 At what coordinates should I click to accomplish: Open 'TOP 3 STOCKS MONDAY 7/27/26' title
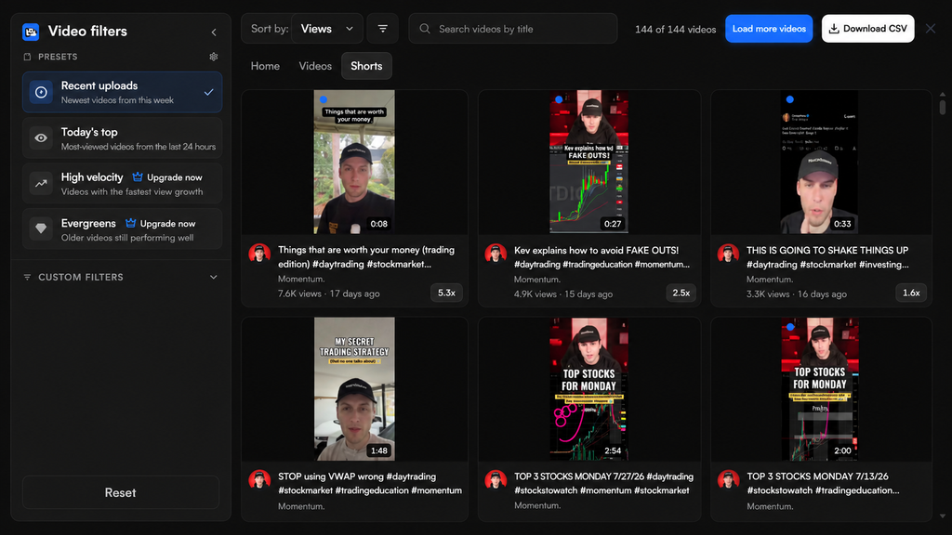click(x=603, y=483)
